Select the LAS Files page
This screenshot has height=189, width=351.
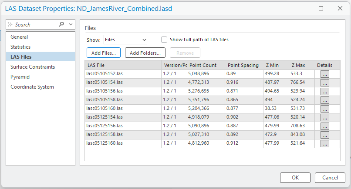(x=40, y=57)
